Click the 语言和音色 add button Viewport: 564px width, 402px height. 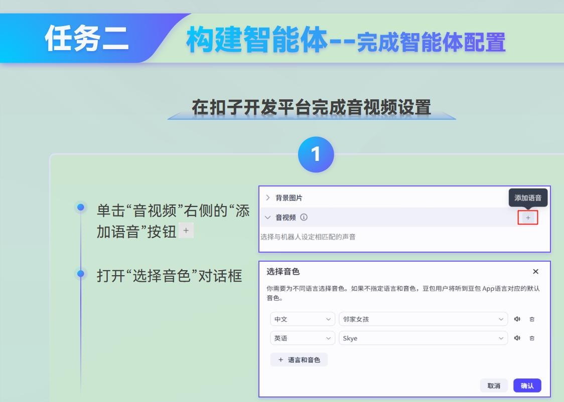tap(299, 359)
